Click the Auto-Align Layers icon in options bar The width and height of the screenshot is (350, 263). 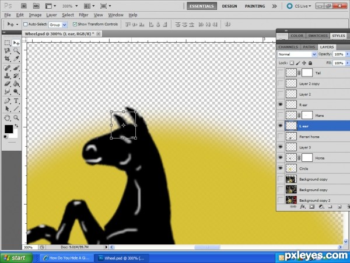pos(228,24)
